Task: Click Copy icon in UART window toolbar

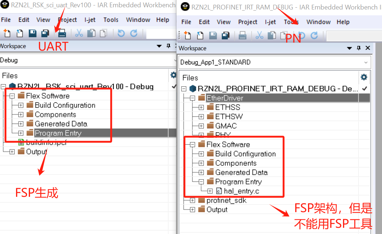Action: (x=91, y=33)
